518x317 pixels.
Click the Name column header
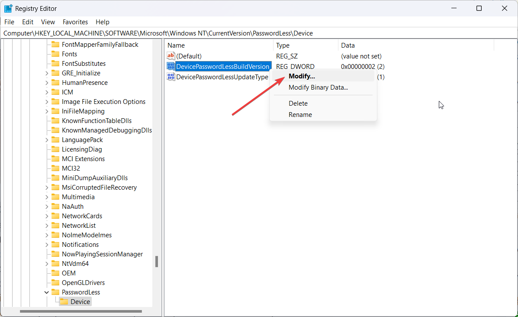pyautogui.click(x=219, y=45)
